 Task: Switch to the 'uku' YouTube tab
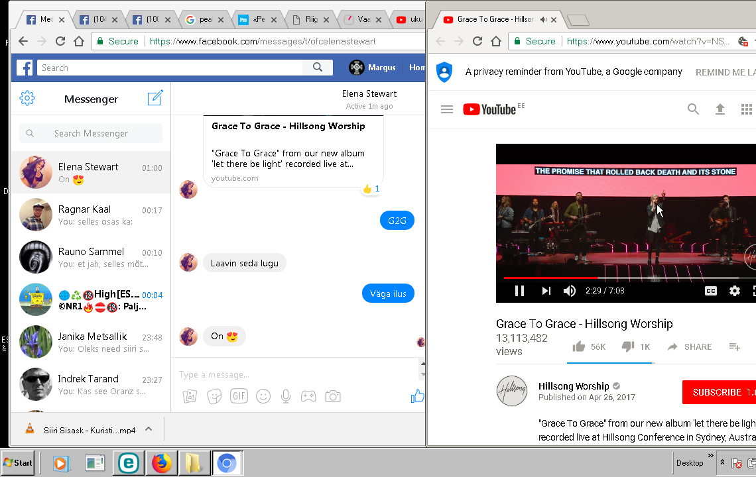408,20
